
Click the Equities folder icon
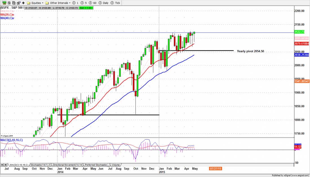tap(28, 3)
